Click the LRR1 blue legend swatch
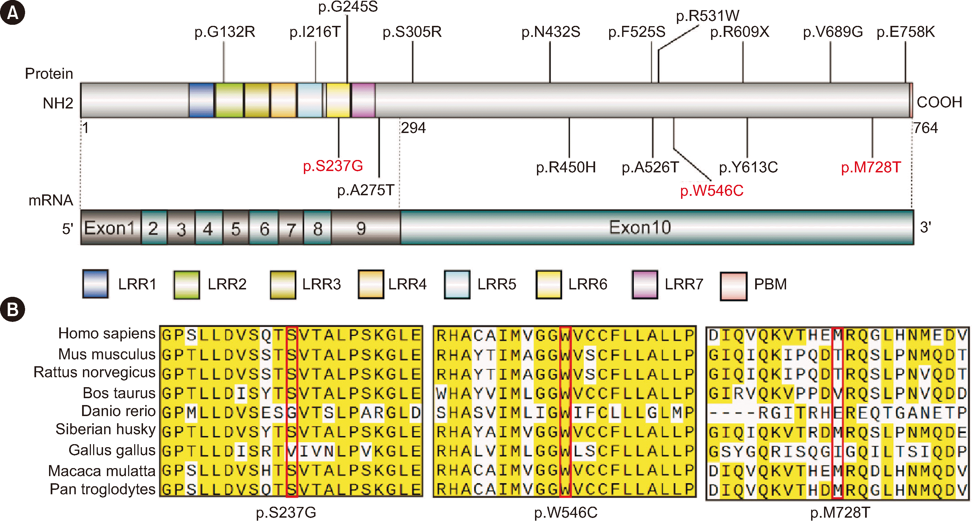The image size is (972, 524). tap(95, 284)
